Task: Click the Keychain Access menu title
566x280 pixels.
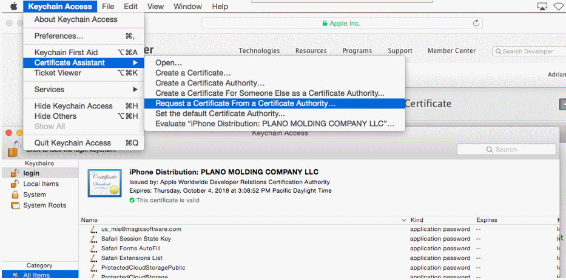Action: pos(60,6)
